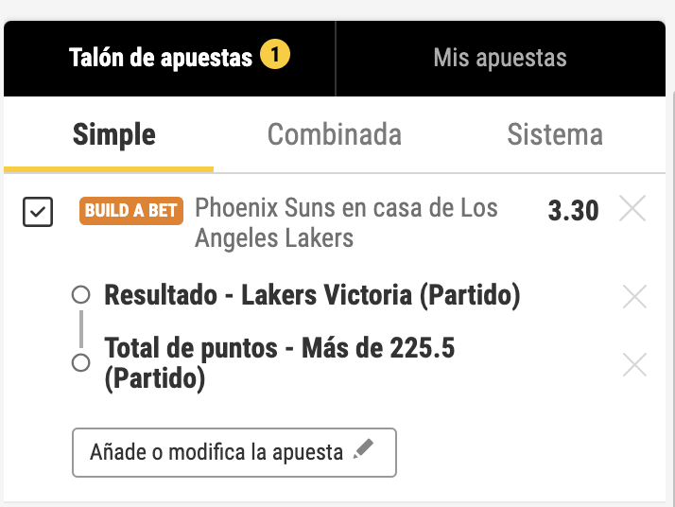This screenshot has height=507, width=675.
Task: Click the pencil edit icon
Action: 363,451
